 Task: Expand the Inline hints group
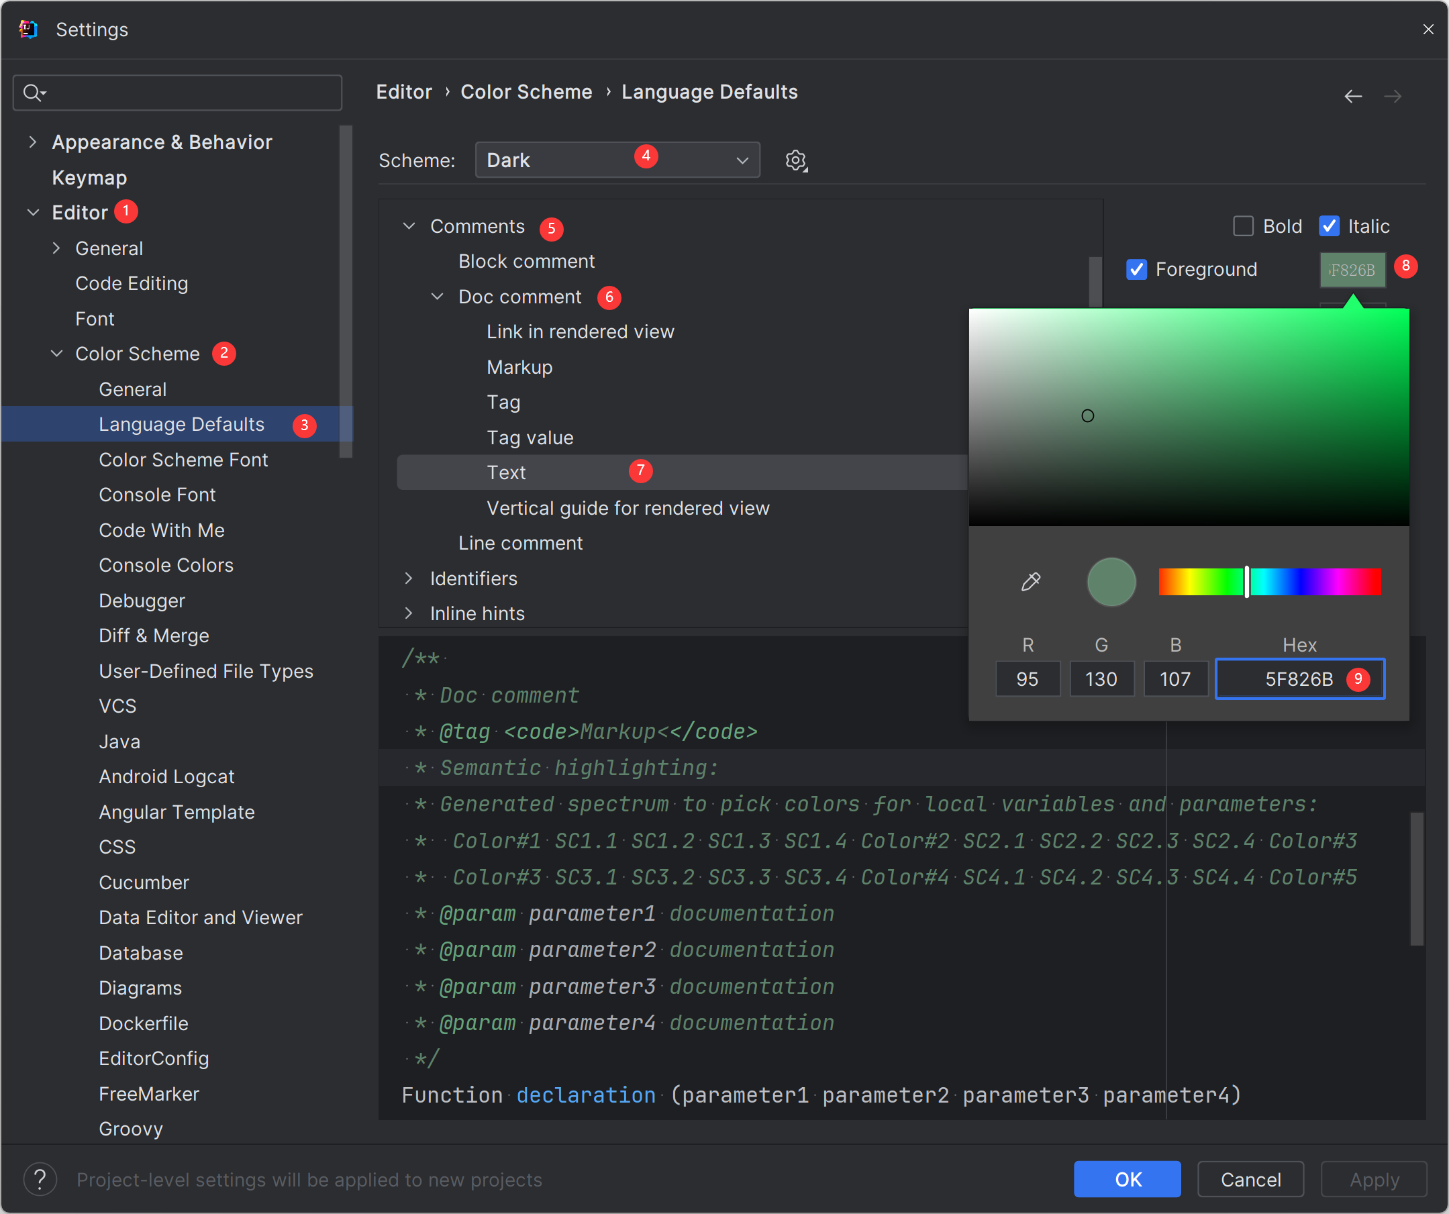click(x=409, y=613)
